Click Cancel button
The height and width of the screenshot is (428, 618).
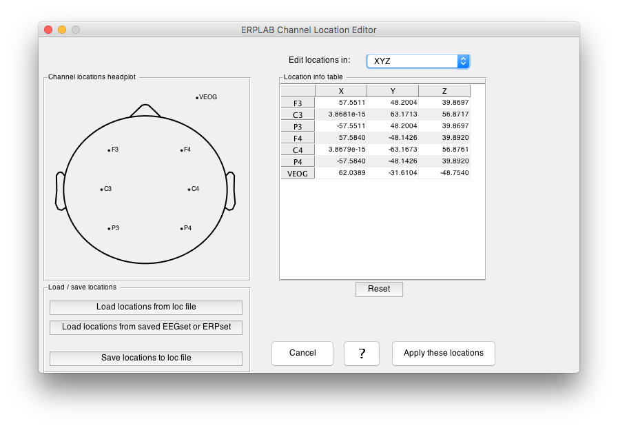pyautogui.click(x=302, y=353)
